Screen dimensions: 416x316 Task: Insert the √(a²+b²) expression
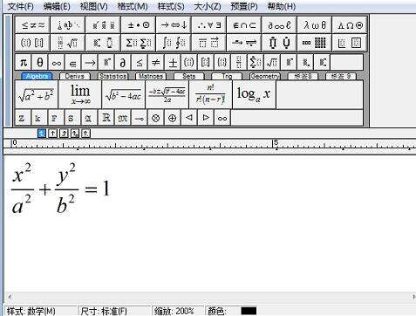click(37, 94)
